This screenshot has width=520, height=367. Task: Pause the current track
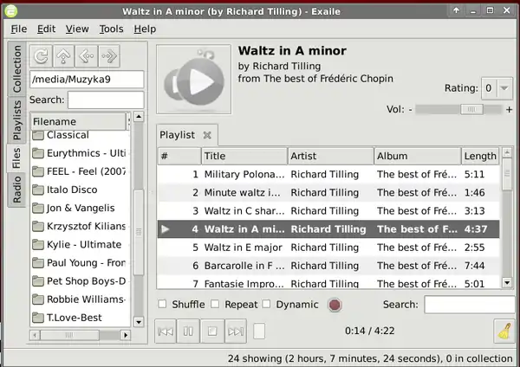point(189,331)
